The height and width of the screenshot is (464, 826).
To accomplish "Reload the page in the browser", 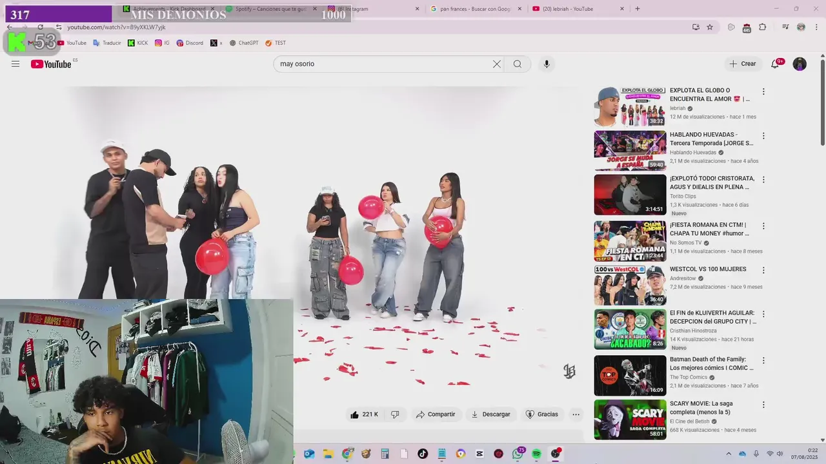I will point(41,27).
